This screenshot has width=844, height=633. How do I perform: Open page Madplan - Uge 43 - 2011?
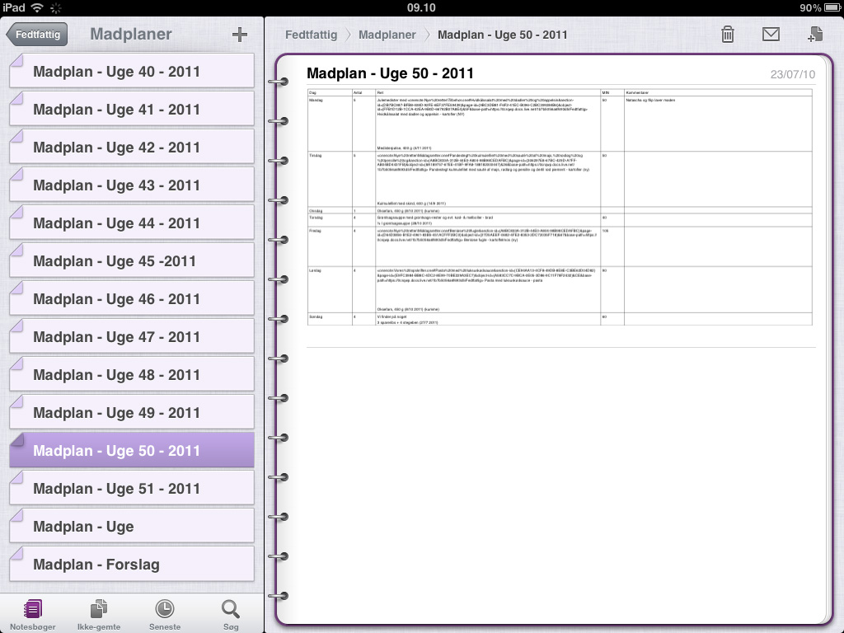(132, 185)
